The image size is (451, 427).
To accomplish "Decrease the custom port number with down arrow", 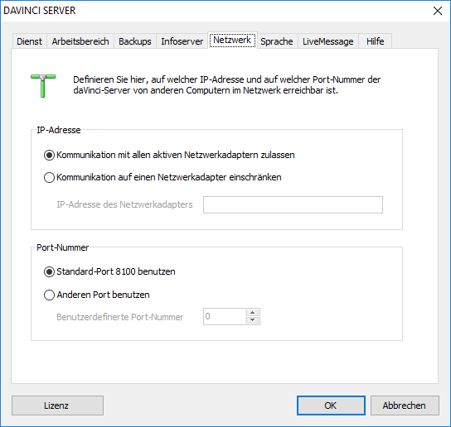I will pos(253,320).
